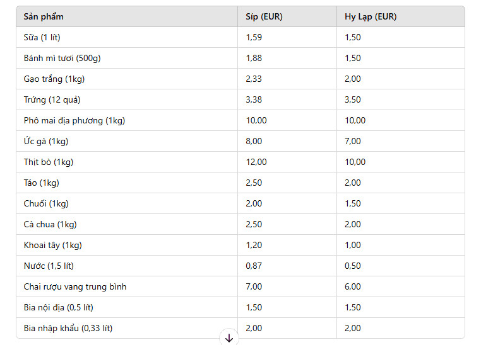Viewport: 481px width, 345px height.
Task: Click the Síp (EUR) column header
Action: pyautogui.click(x=264, y=17)
